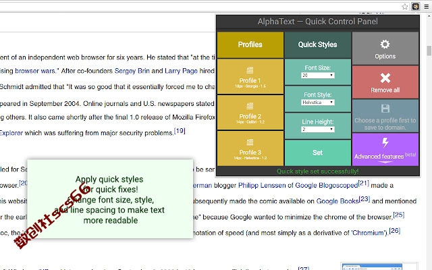Open the Sergey Brin link

point(132,71)
